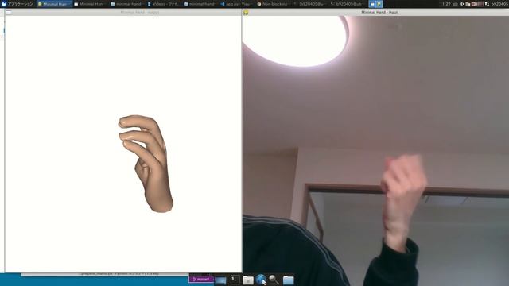Launch the terminal from the bottom dock

coord(235,280)
